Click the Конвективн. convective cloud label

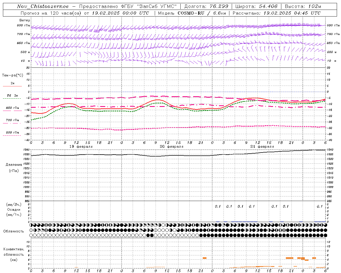(x=14, y=249)
